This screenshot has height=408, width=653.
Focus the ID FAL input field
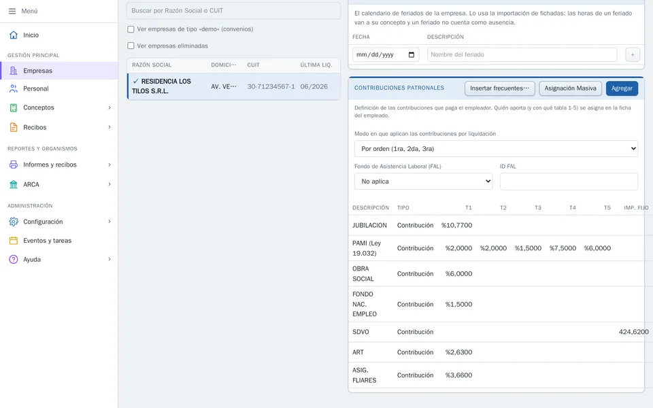(569, 182)
